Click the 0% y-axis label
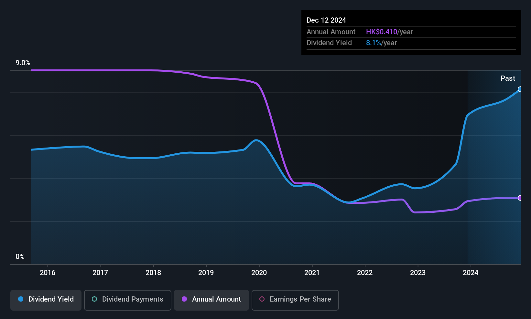 (x=20, y=257)
